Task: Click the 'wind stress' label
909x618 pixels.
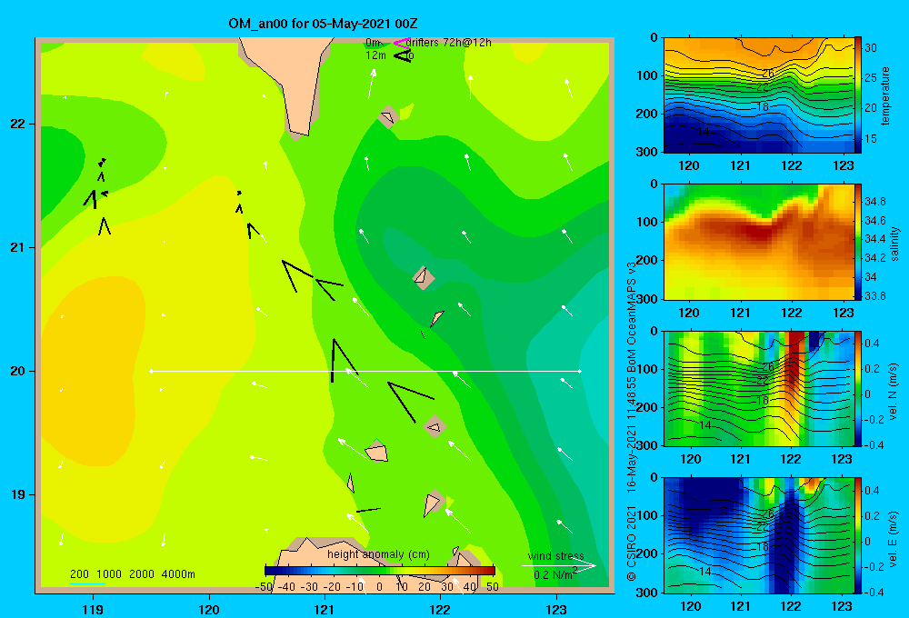Action: [556, 556]
